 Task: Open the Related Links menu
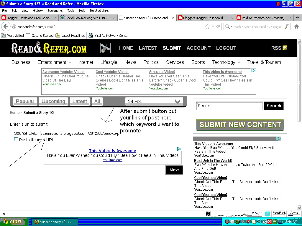[x=99, y=11]
